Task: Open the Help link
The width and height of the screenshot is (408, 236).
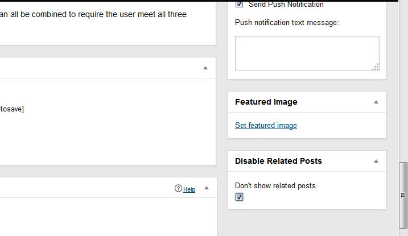Action: (189, 189)
